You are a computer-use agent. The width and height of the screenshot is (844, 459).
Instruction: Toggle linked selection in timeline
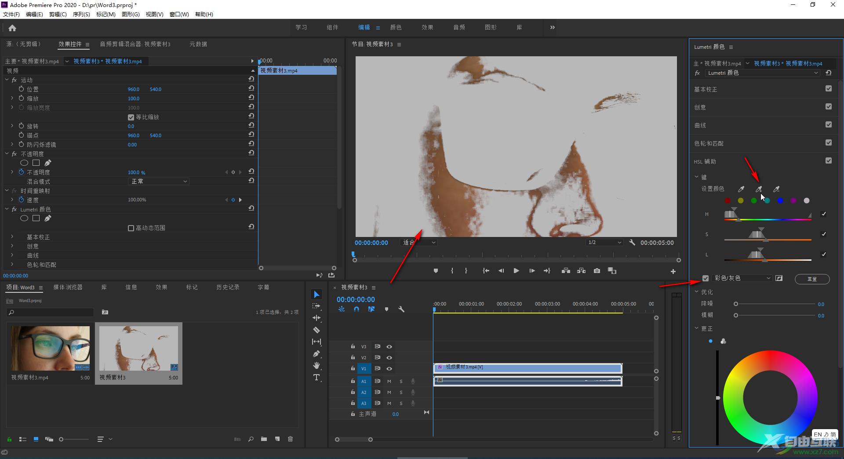[x=371, y=309]
